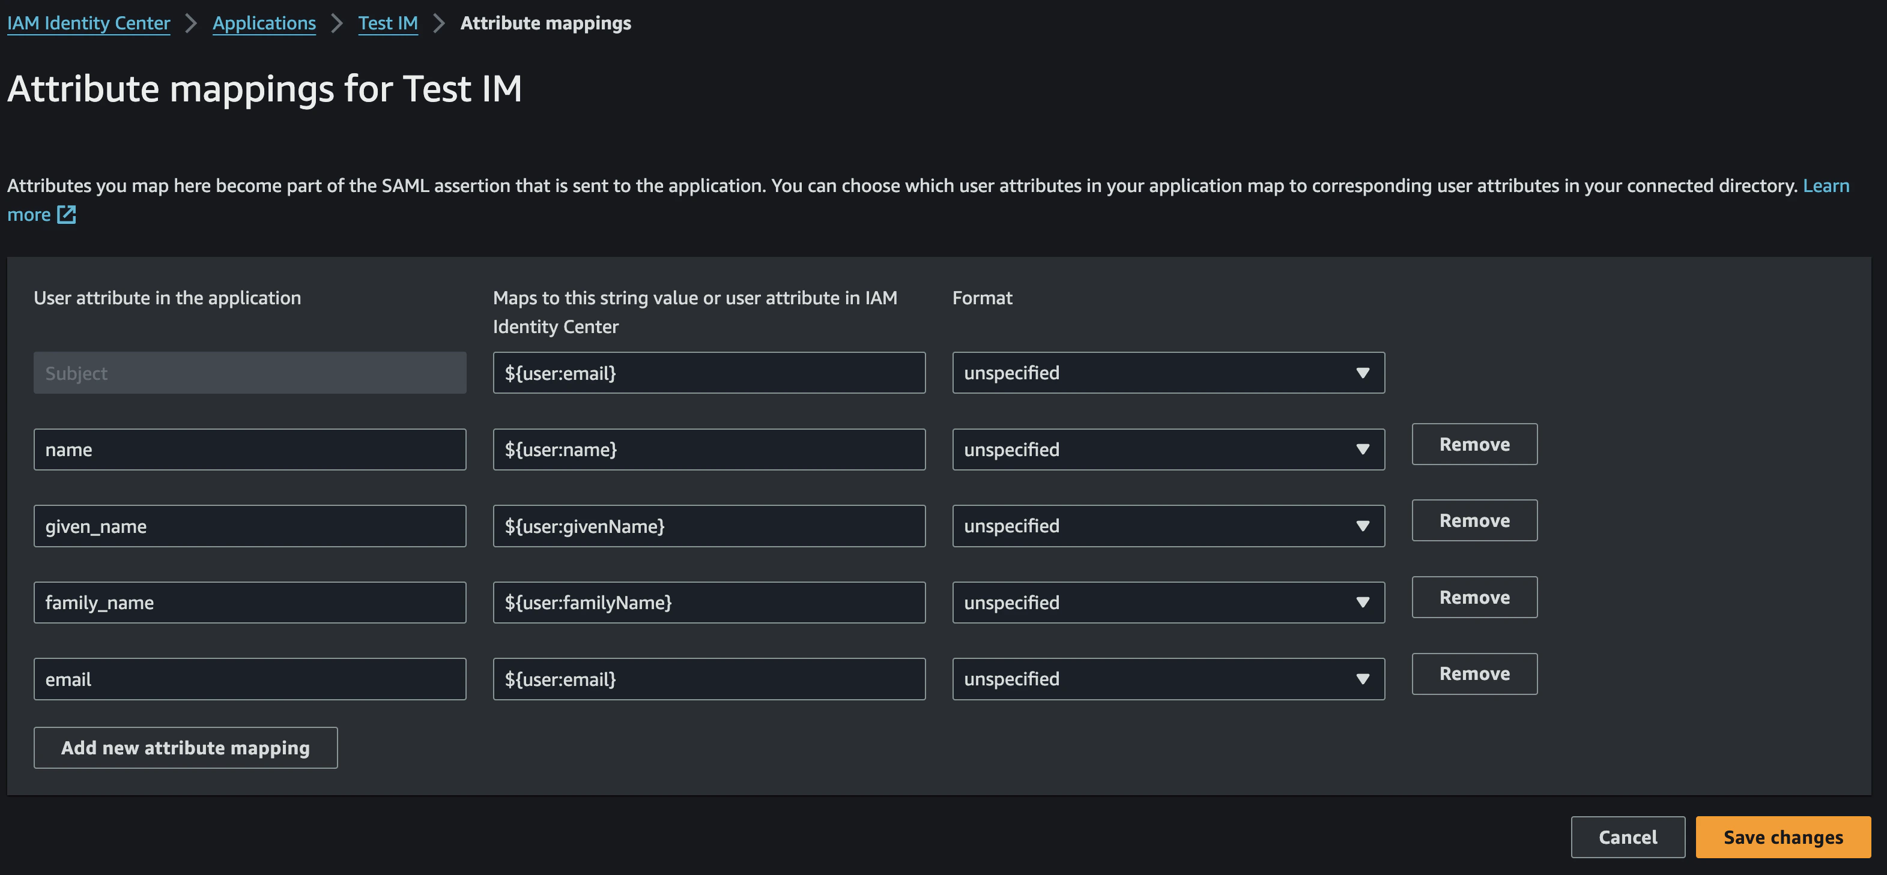Navigate to Applications breadcrumb link

point(264,23)
